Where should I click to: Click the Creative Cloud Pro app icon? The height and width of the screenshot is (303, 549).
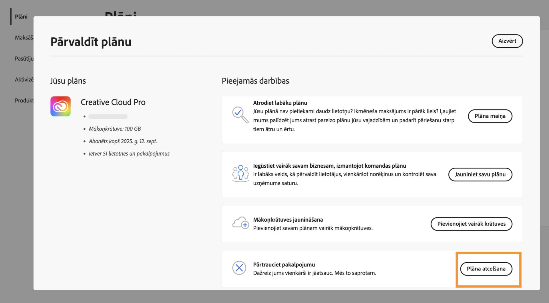tap(60, 106)
